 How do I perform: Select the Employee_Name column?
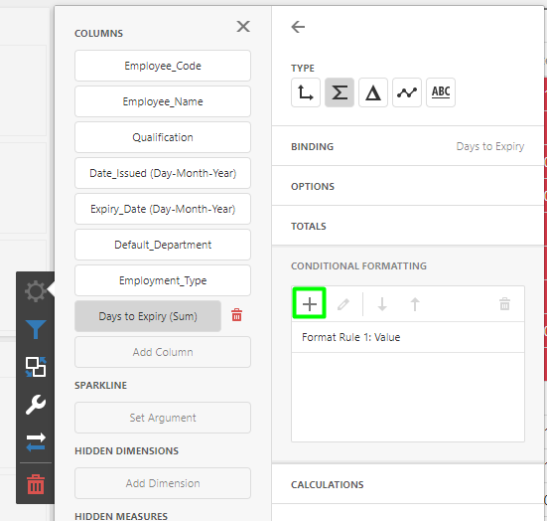click(x=163, y=101)
